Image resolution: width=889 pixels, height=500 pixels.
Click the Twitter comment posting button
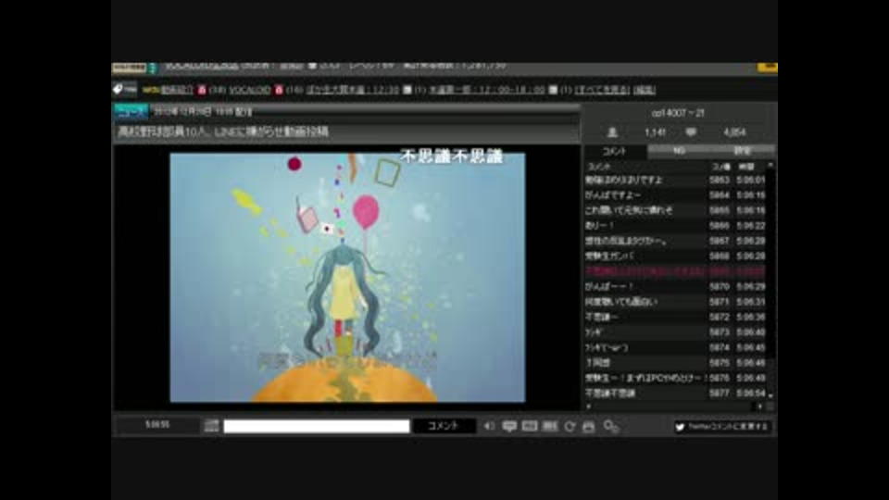click(x=721, y=426)
